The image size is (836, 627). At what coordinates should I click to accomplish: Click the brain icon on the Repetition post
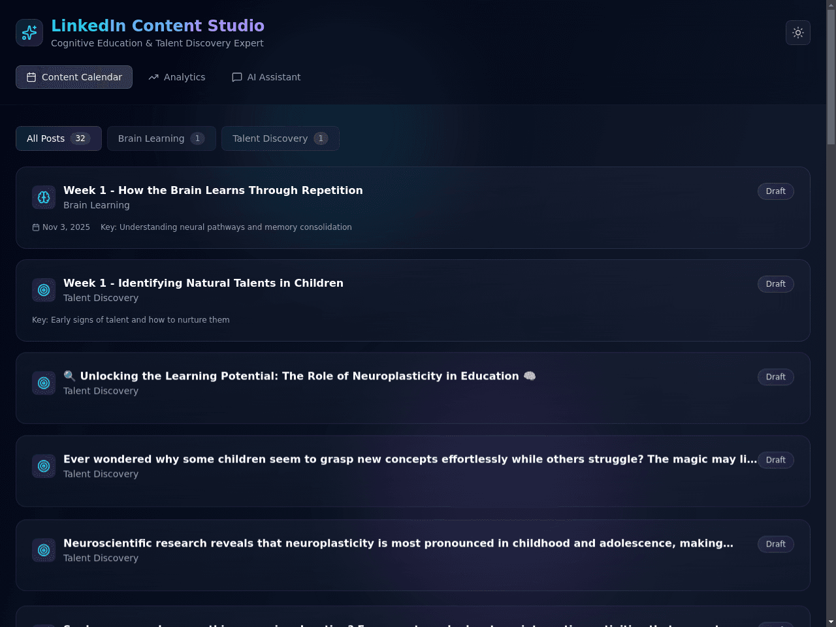pyautogui.click(x=44, y=197)
